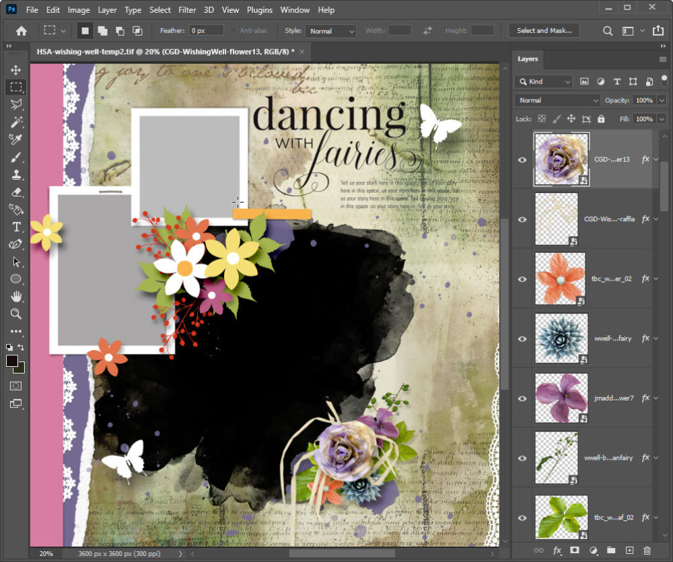Open the Opacity slider dropdown arrow
This screenshot has width=673, height=562.
coord(662,100)
